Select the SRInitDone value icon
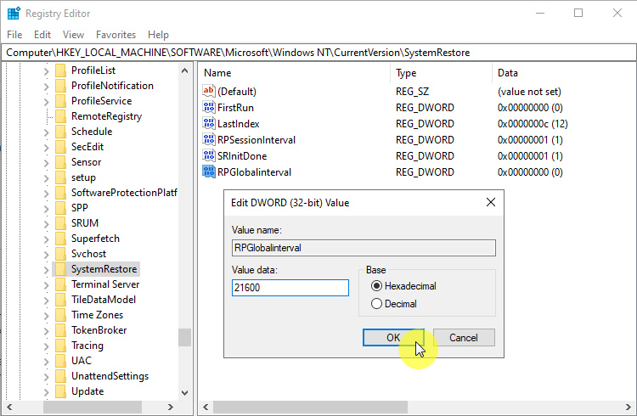This screenshot has width=637, height=416. [210, 156]
